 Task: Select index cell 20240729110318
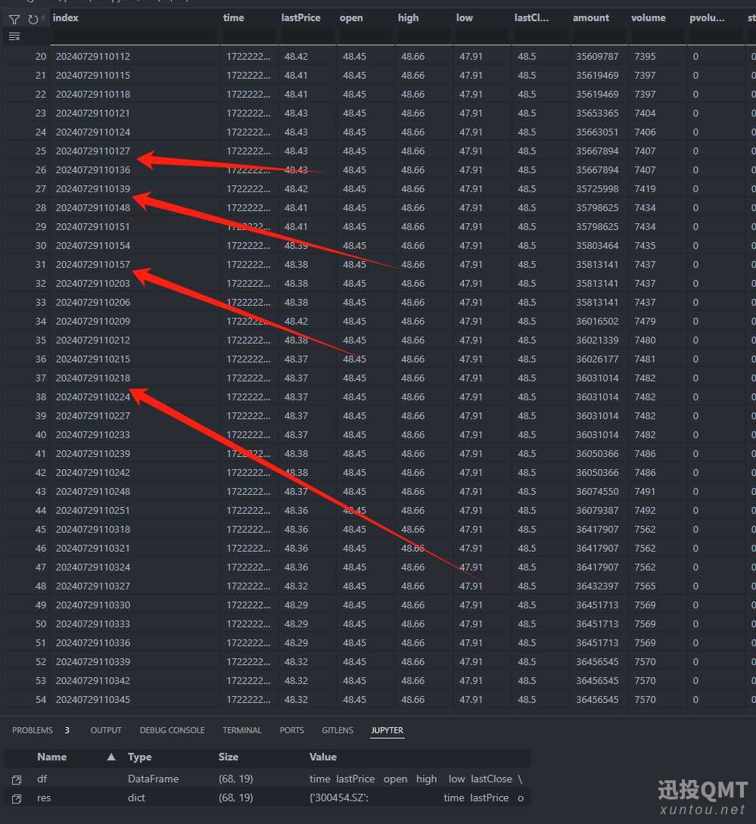(93, 529)
